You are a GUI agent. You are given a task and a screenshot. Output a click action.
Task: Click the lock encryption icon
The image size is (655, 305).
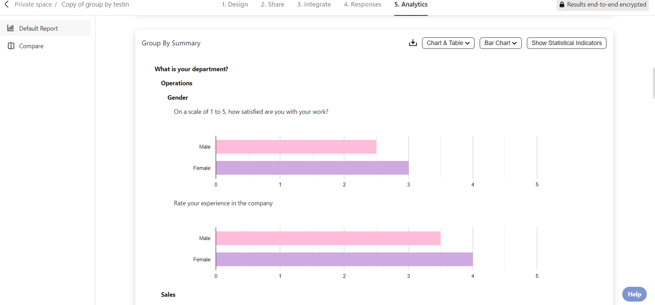[562, 5]
